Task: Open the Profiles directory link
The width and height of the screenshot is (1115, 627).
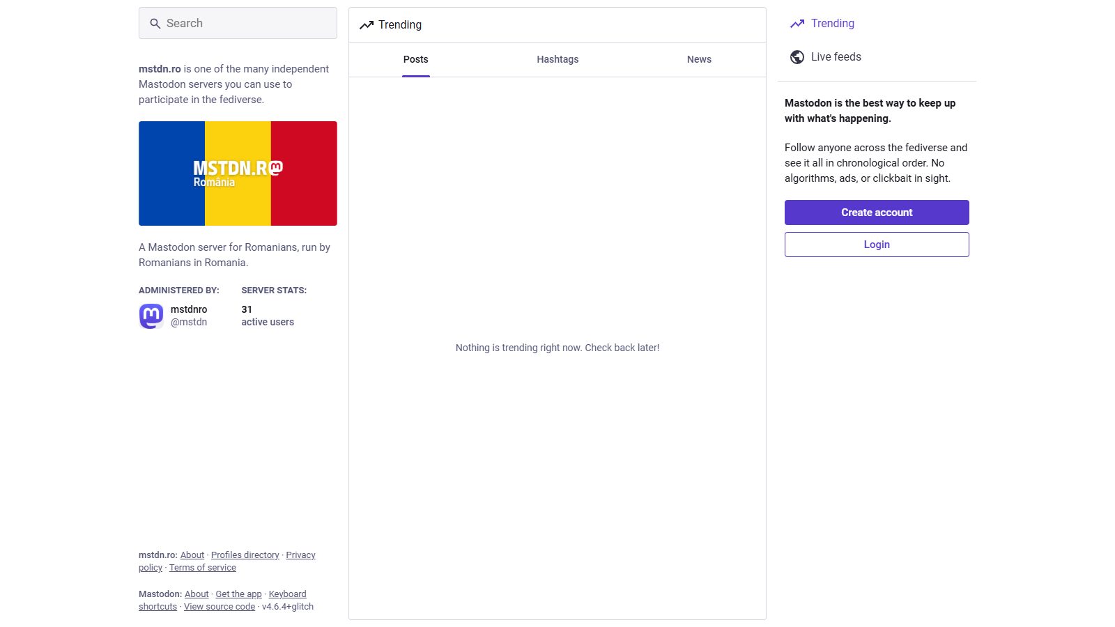Action: [x=245, y=555]
